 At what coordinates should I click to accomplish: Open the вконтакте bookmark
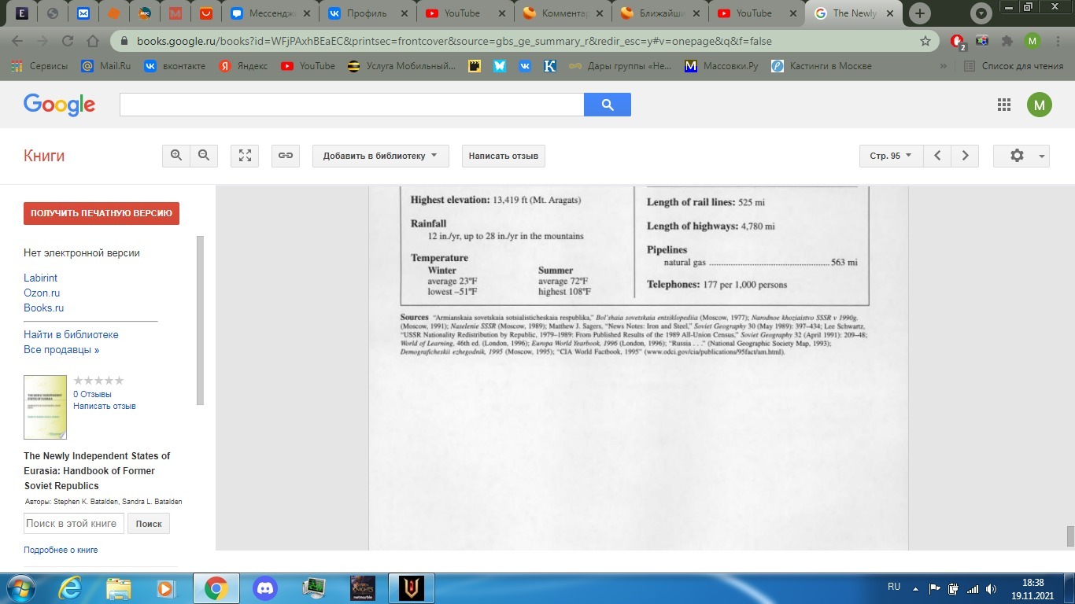(175, 66)
